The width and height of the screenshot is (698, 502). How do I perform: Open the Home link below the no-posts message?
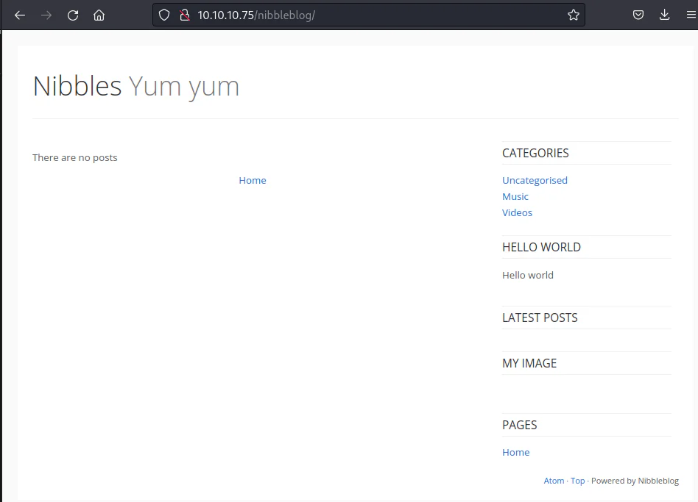(253, 180)
